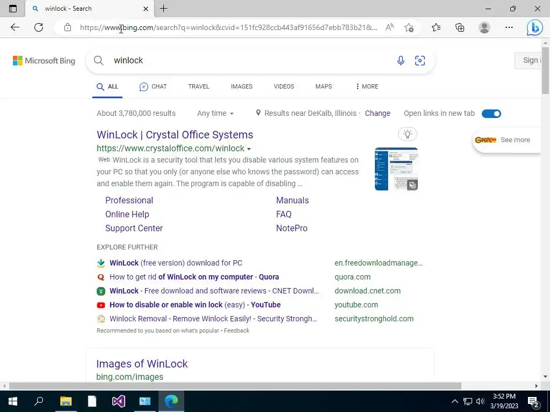Open WinLock (free version) download link
Screen dimensions: 550x412
(176, 263)
